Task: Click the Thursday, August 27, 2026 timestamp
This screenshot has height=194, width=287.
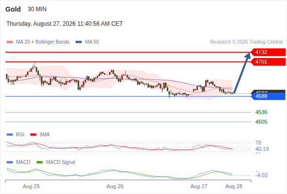Action: [64, 24]
